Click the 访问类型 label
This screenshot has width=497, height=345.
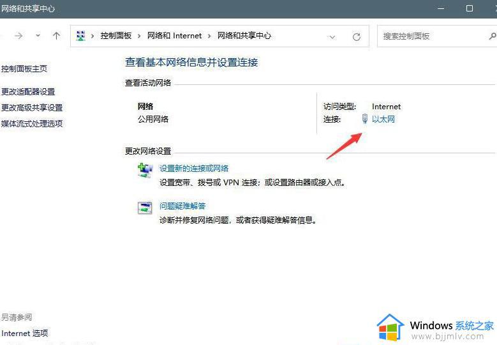340,107
